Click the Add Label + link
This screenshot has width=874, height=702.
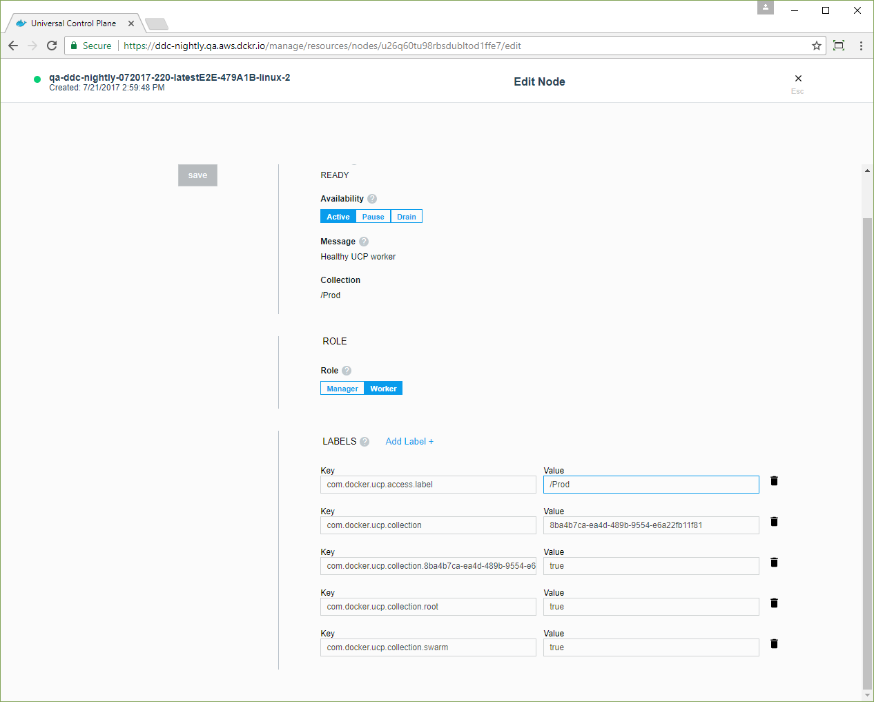pos(409,442)
